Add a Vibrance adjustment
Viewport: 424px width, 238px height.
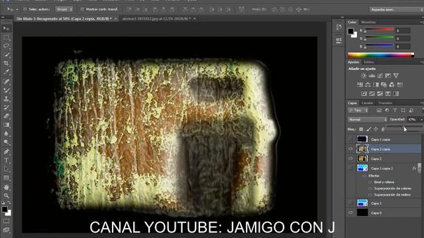tap(396, 76)
